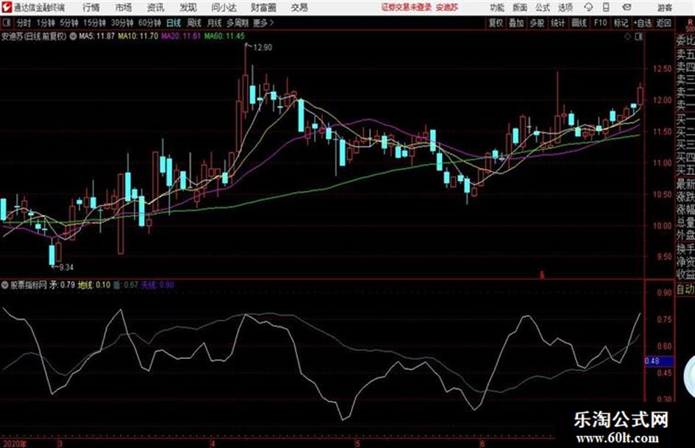695x448 pixels.
Task: Open the 资讯 menu
Action: [156, 7]
